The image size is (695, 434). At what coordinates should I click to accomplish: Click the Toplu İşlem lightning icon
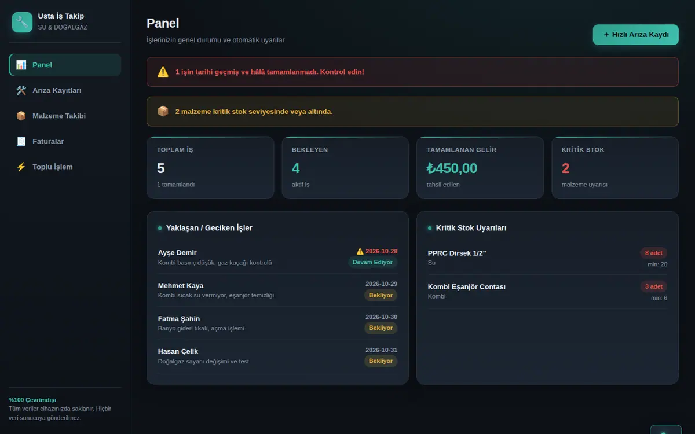pos(21,167)
